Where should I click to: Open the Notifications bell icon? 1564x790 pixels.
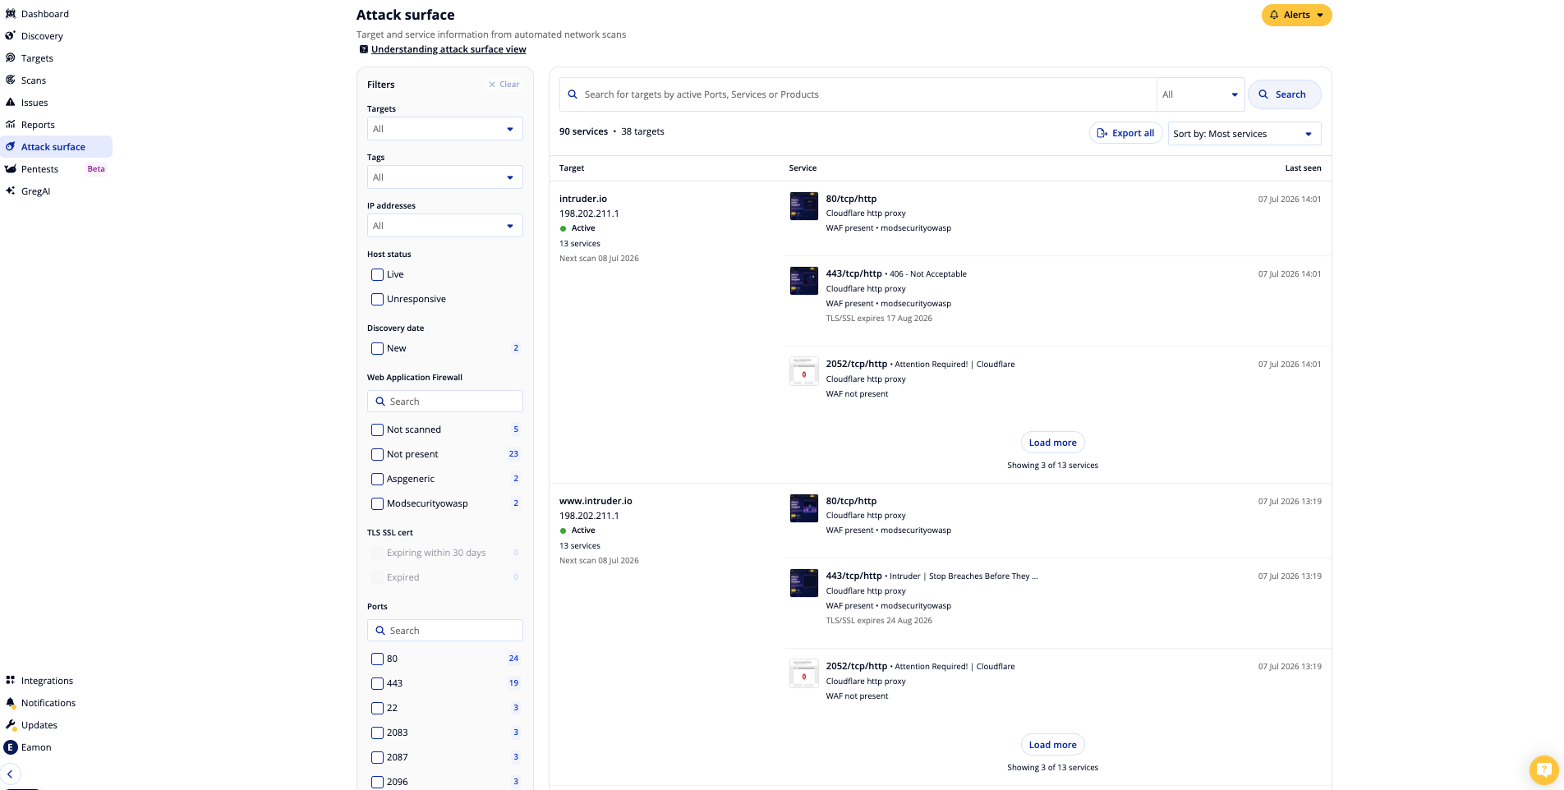click(x=10, y=702)
